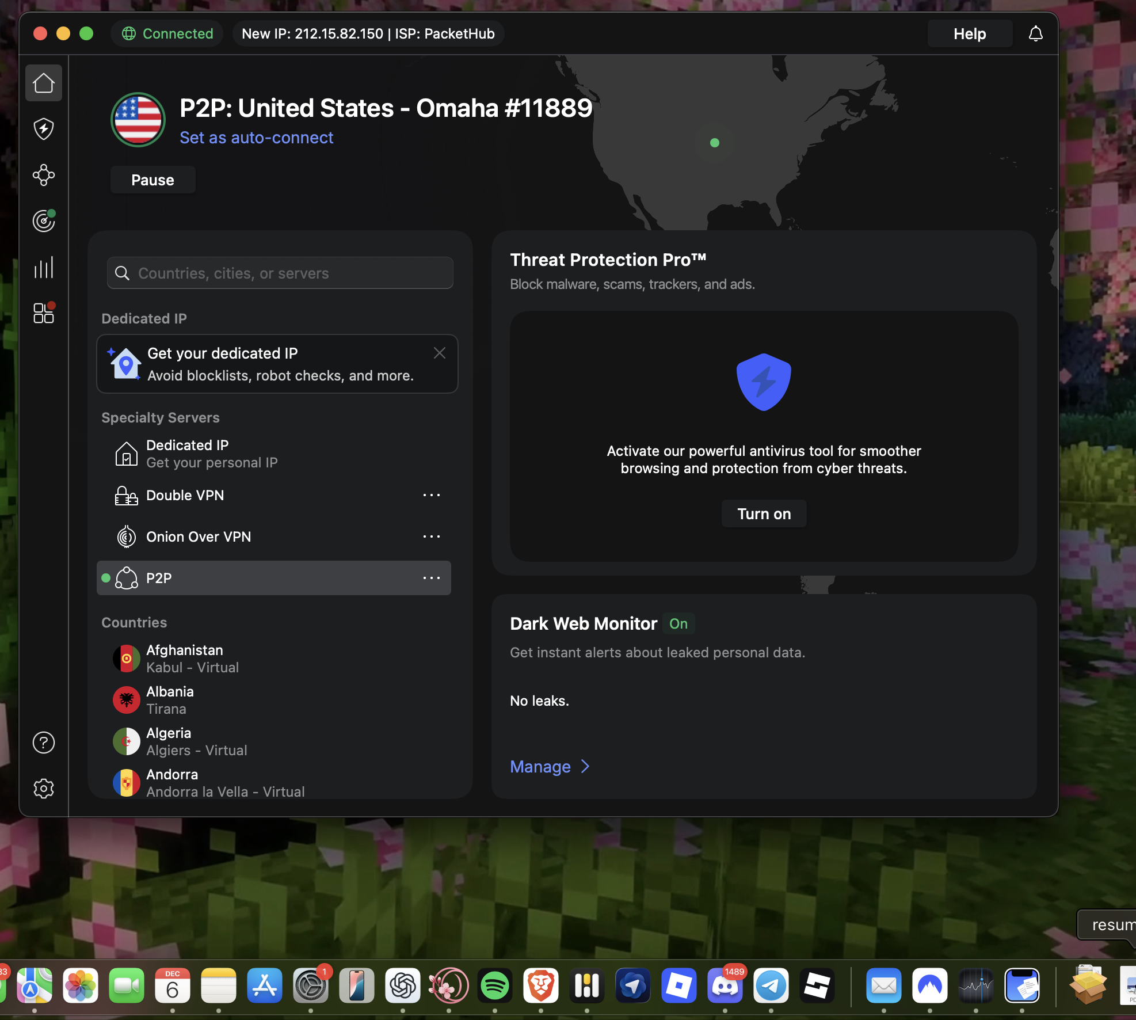Turn on Threat Protection Pro
The width and height of the screenshot is (1136, 1020).
click(x=764, y=513)
